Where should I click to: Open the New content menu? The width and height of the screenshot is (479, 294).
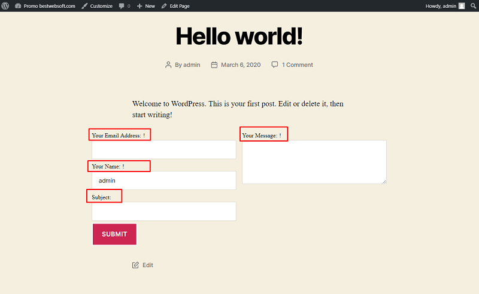[x=145, y=6]
